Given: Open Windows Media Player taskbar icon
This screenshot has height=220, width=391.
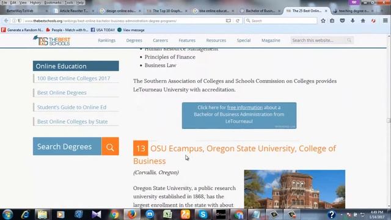Looking at the screenshot, I should 60,215.
